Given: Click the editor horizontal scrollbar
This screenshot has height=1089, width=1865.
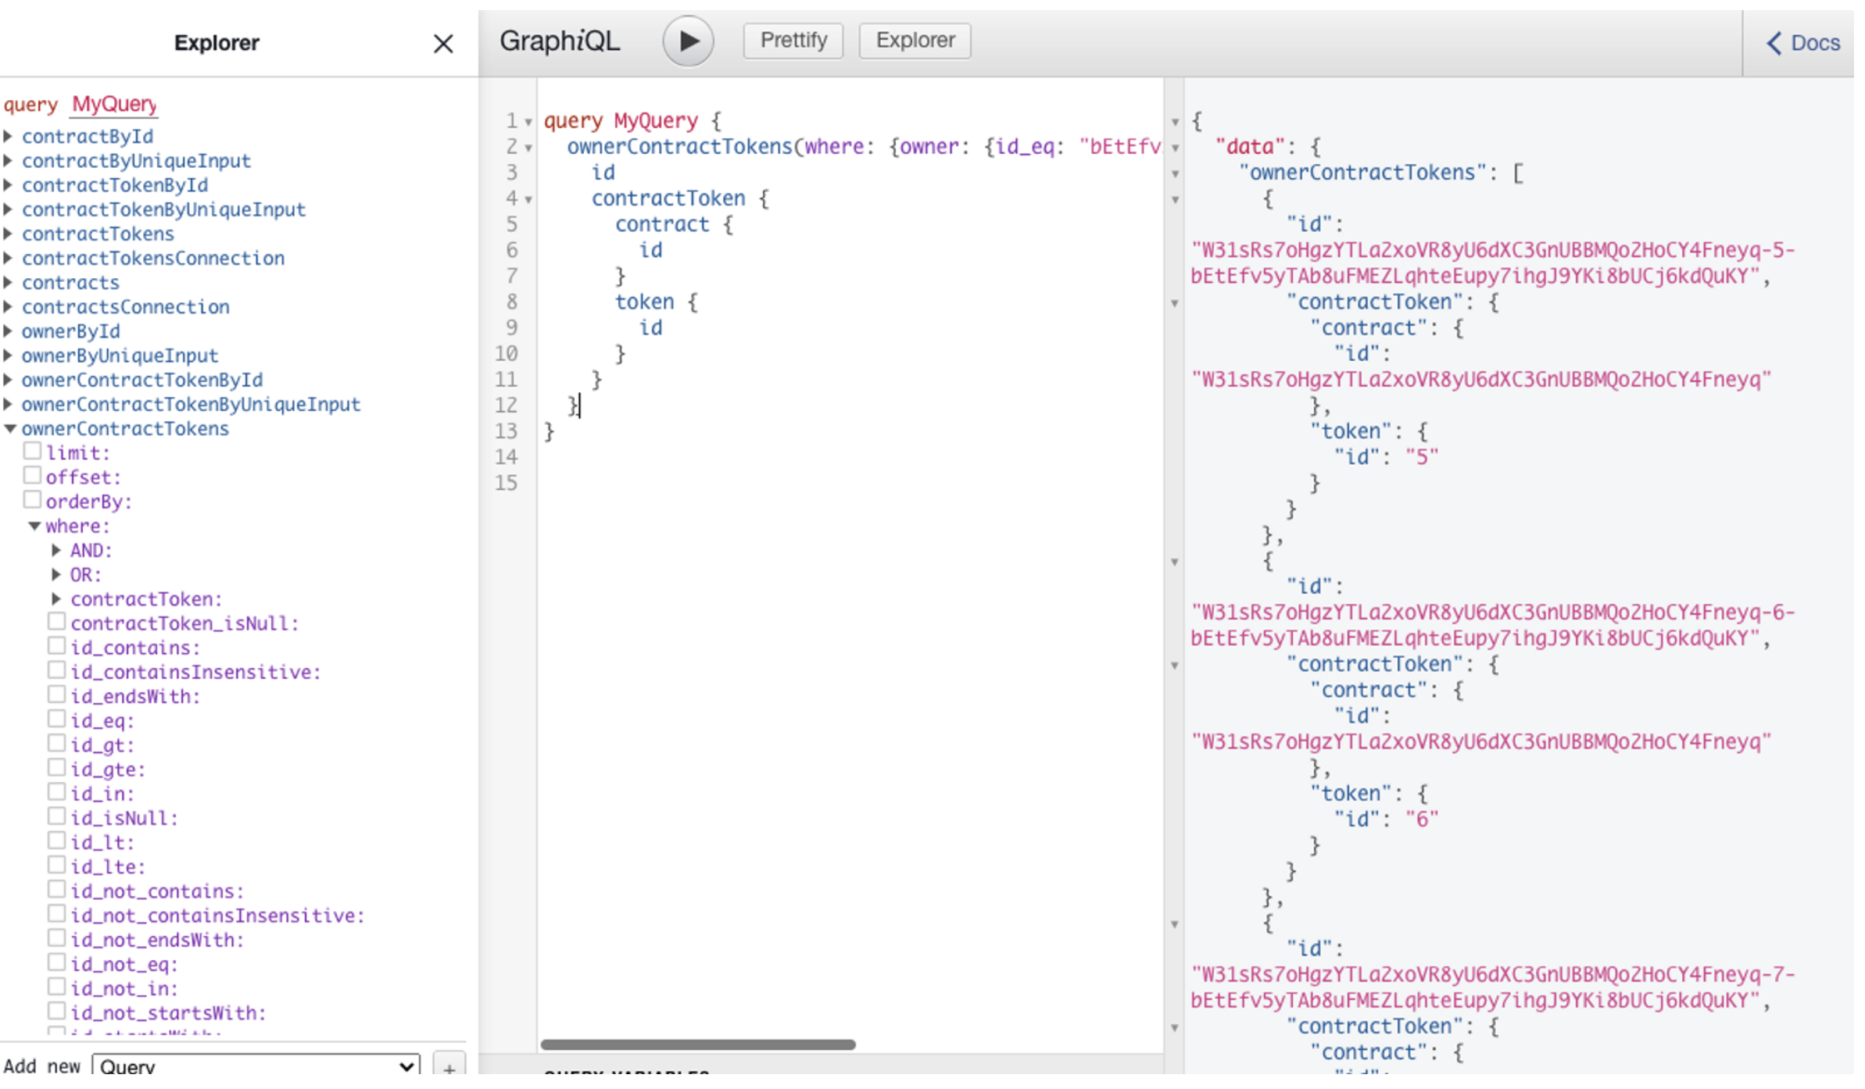Looking at the screenshot, I should 697,1044.
